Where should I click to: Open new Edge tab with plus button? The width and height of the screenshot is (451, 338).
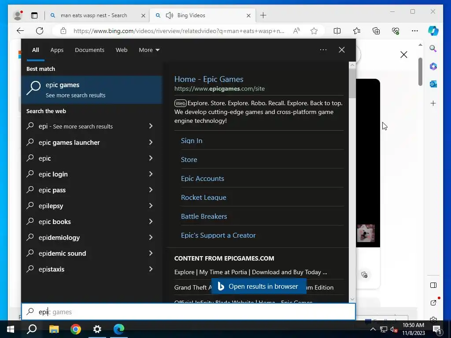[x=263, y=15]
